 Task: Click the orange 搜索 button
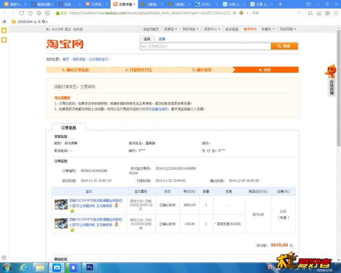[x=284, y=46]
